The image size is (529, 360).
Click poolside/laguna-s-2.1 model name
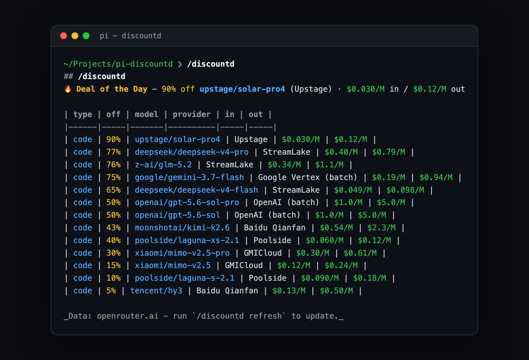point(185,278)
